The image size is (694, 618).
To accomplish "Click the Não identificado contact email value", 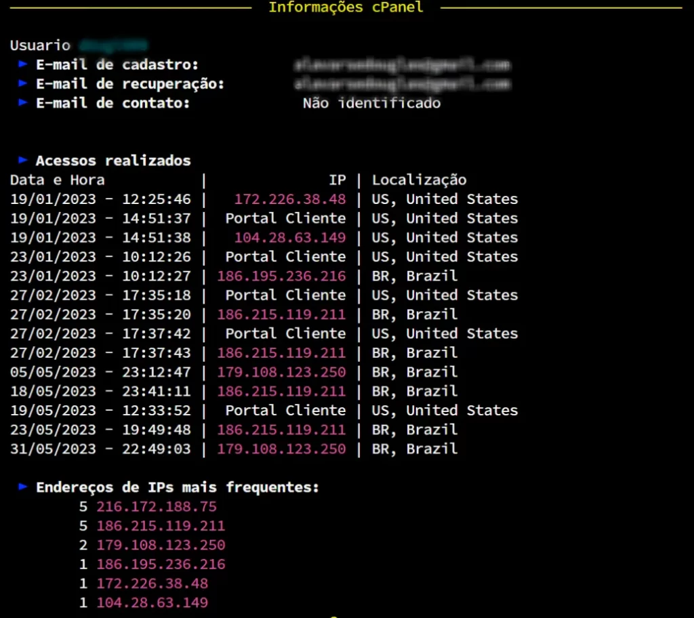I will (x=372, y=103).
